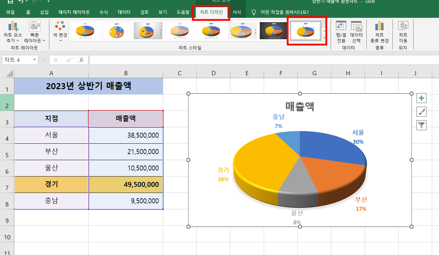Select the chart title 매출액

coord(300,106)
